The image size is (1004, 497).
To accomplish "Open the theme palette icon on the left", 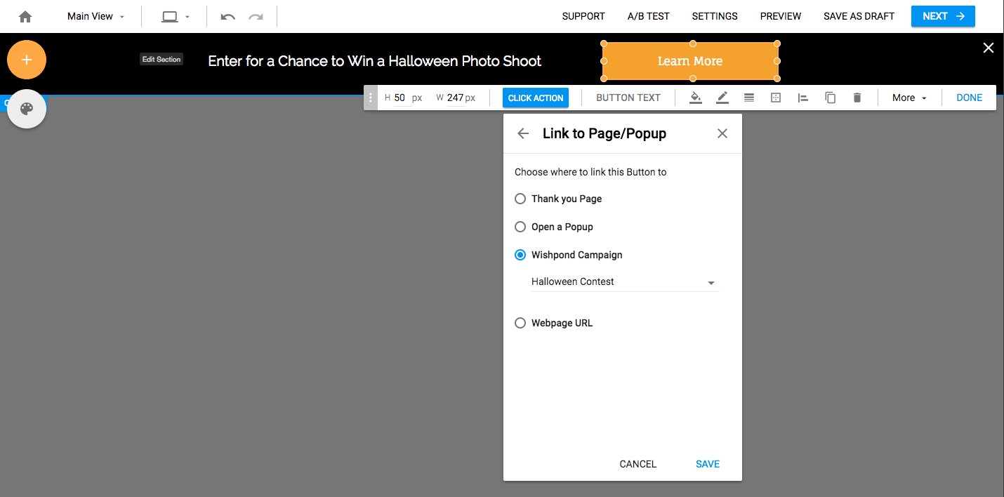I will [x=26, y=109].
